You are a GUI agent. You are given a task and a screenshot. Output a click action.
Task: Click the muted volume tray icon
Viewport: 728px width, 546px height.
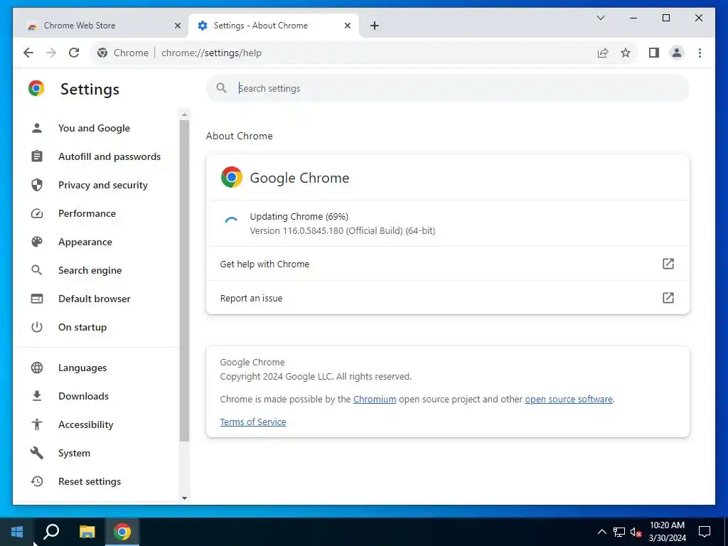(x=636, y=532)
